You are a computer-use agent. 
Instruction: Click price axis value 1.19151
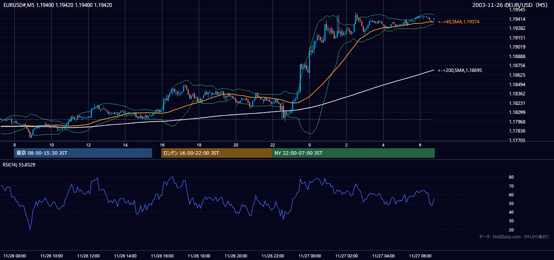tap(517, 38)
